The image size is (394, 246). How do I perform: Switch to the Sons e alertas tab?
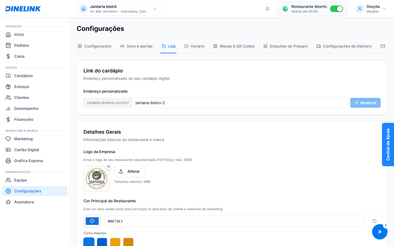tap(136, 46)
